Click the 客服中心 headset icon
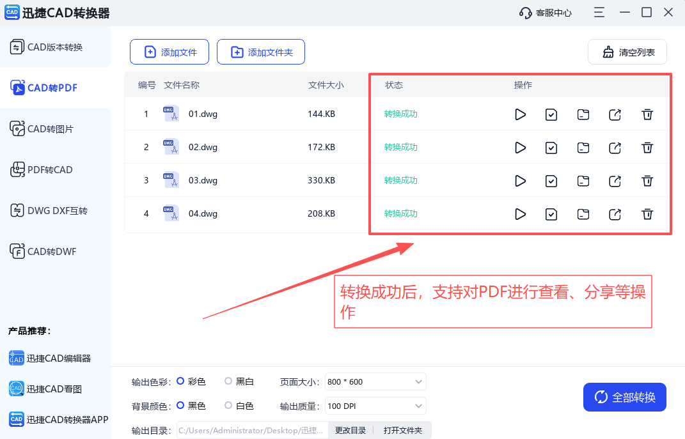 pos(544,12)
